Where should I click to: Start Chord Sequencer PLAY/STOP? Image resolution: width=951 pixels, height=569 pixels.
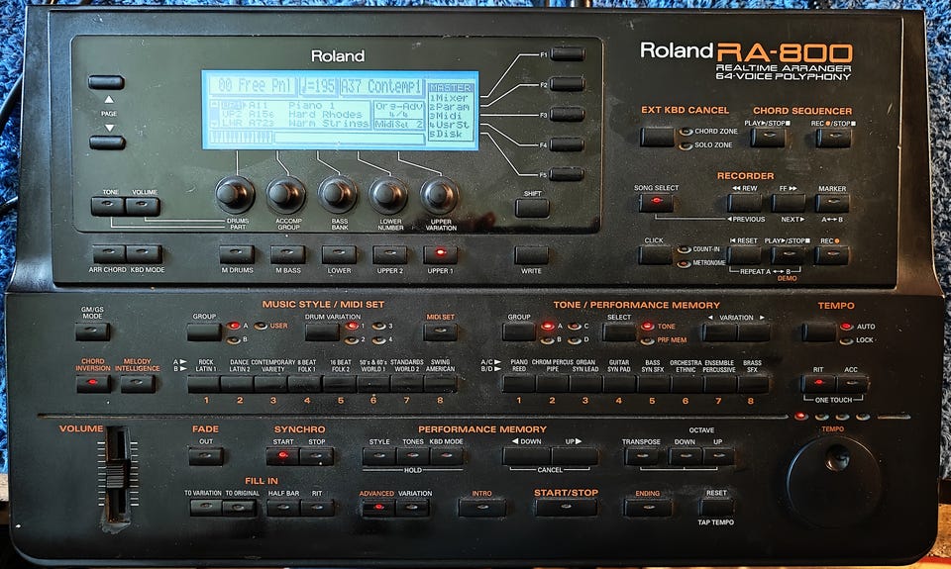pyautogui.click(x=767, y=138)
